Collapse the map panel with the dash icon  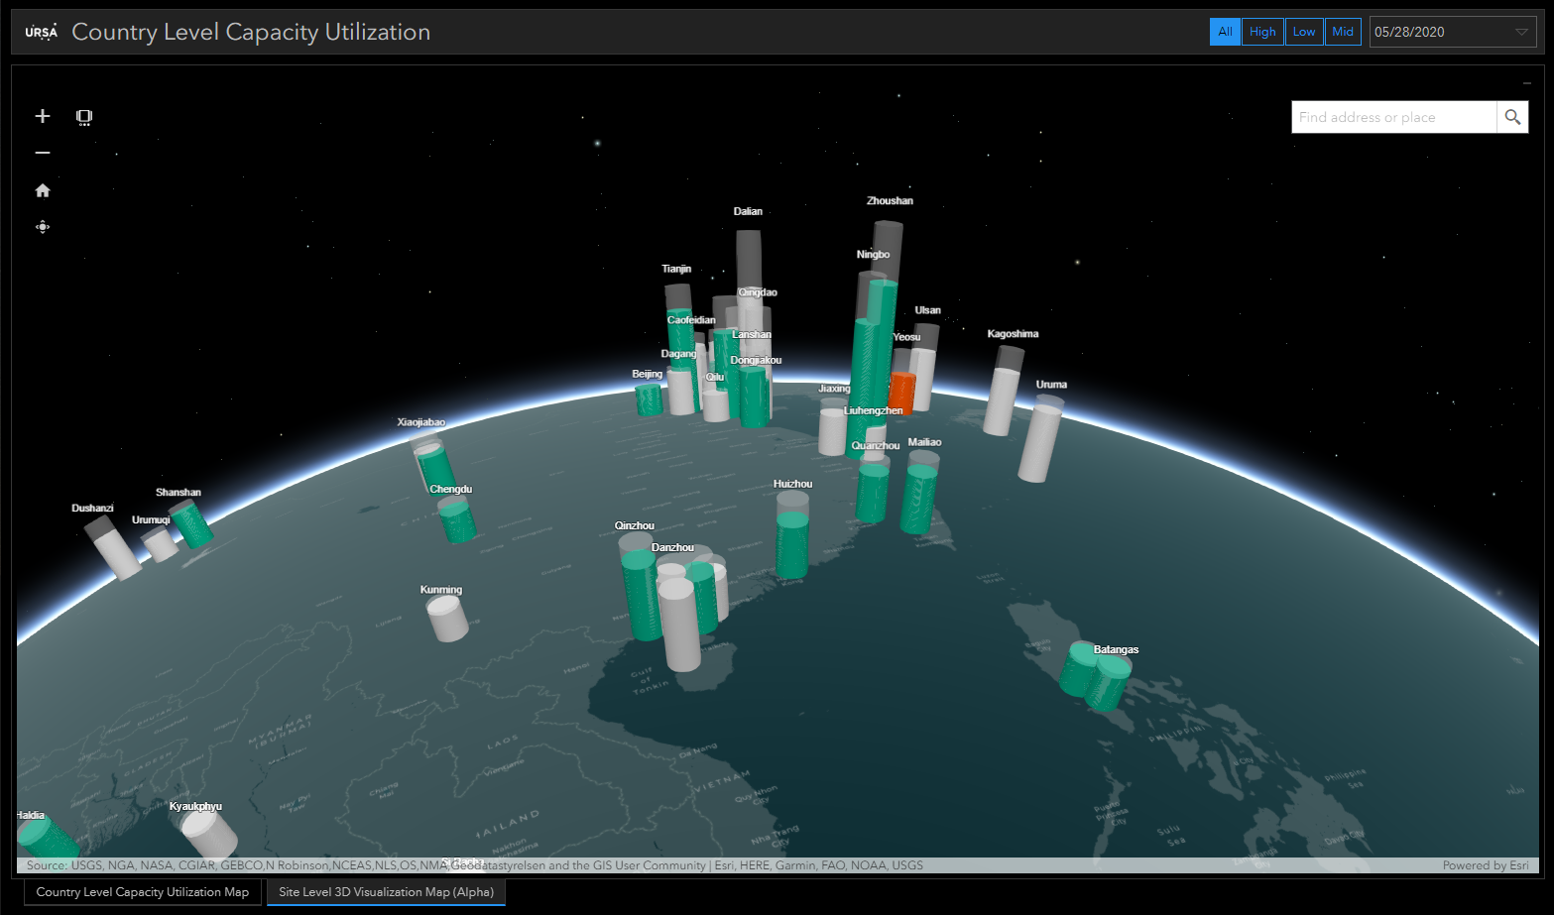[x=1527, y=83]
